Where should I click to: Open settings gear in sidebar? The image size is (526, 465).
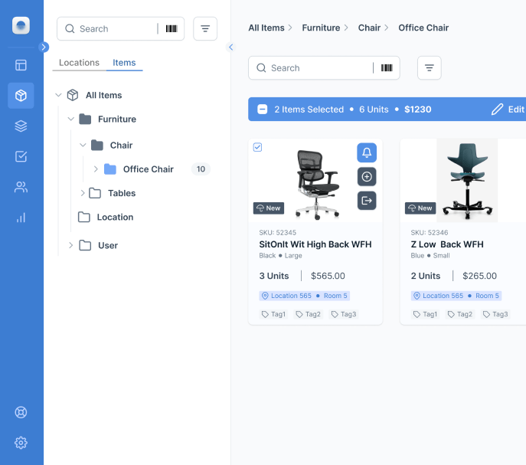pyautogui.click(x=21, y=443)
